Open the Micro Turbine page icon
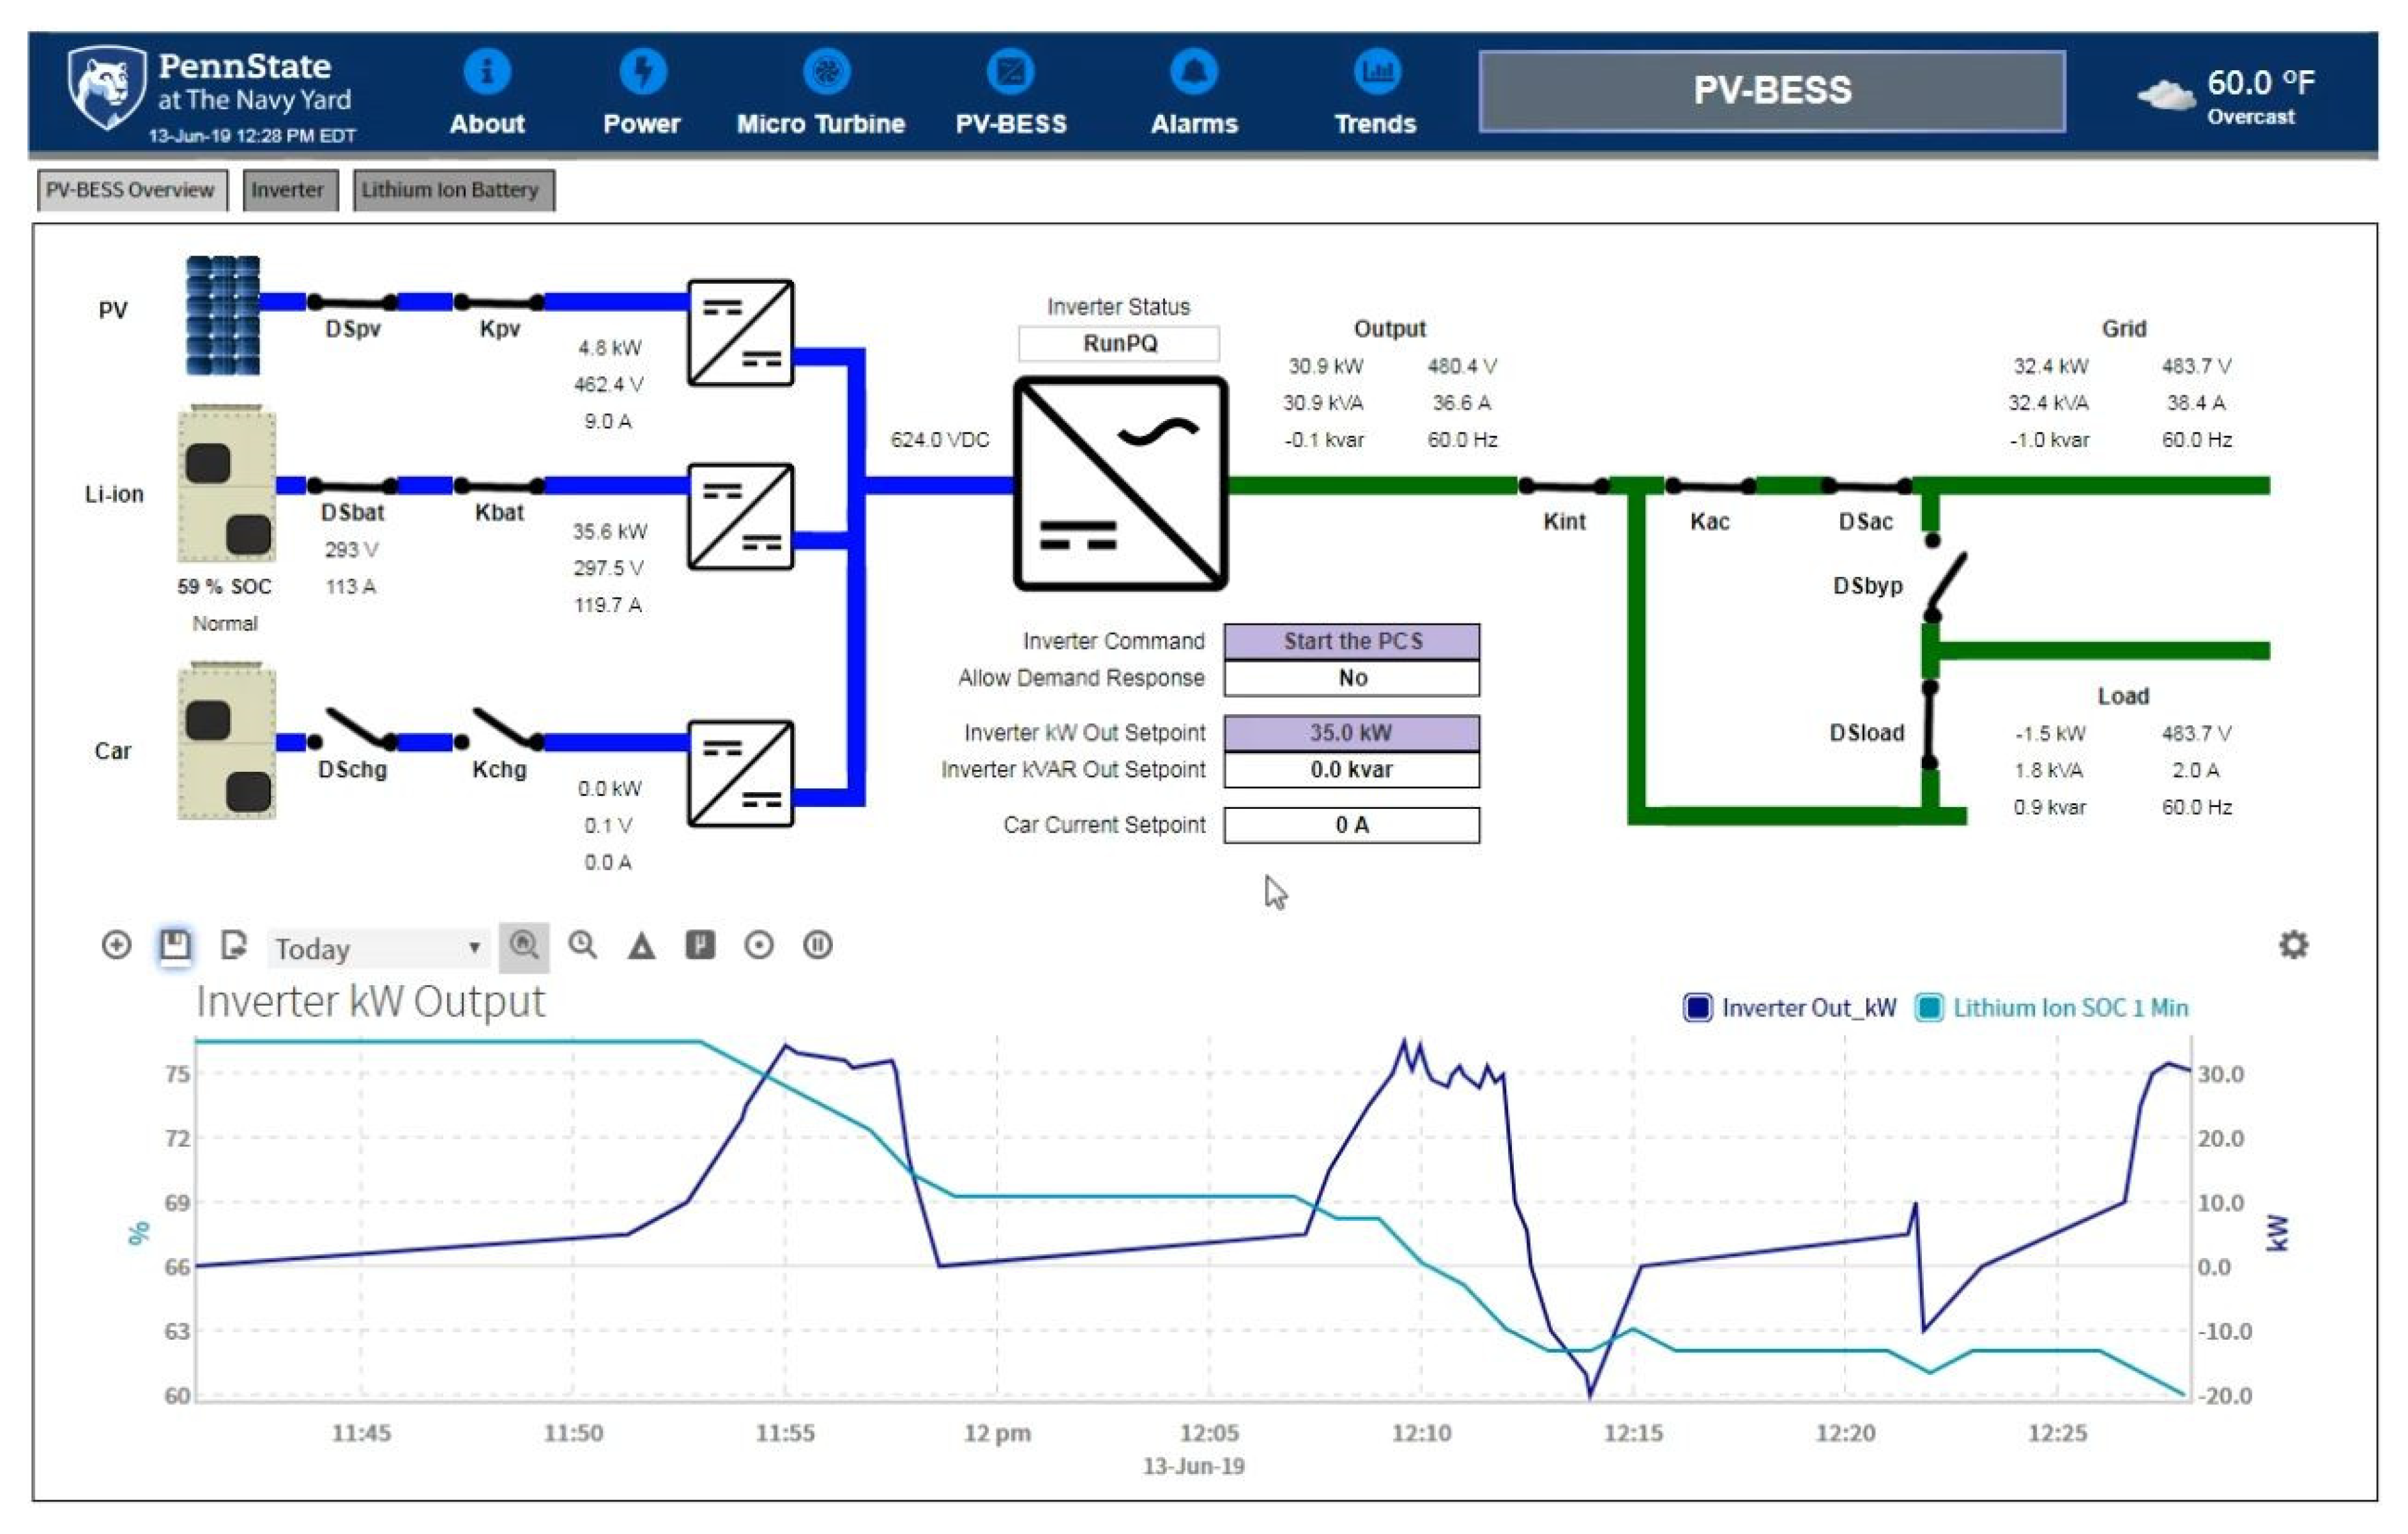This screenshot has width=2408, height=1534. (826, 72)
